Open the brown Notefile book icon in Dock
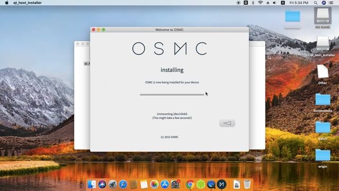 (x=133, y=184)
